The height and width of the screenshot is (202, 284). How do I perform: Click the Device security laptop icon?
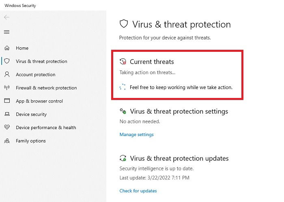[x=7, y=114]
